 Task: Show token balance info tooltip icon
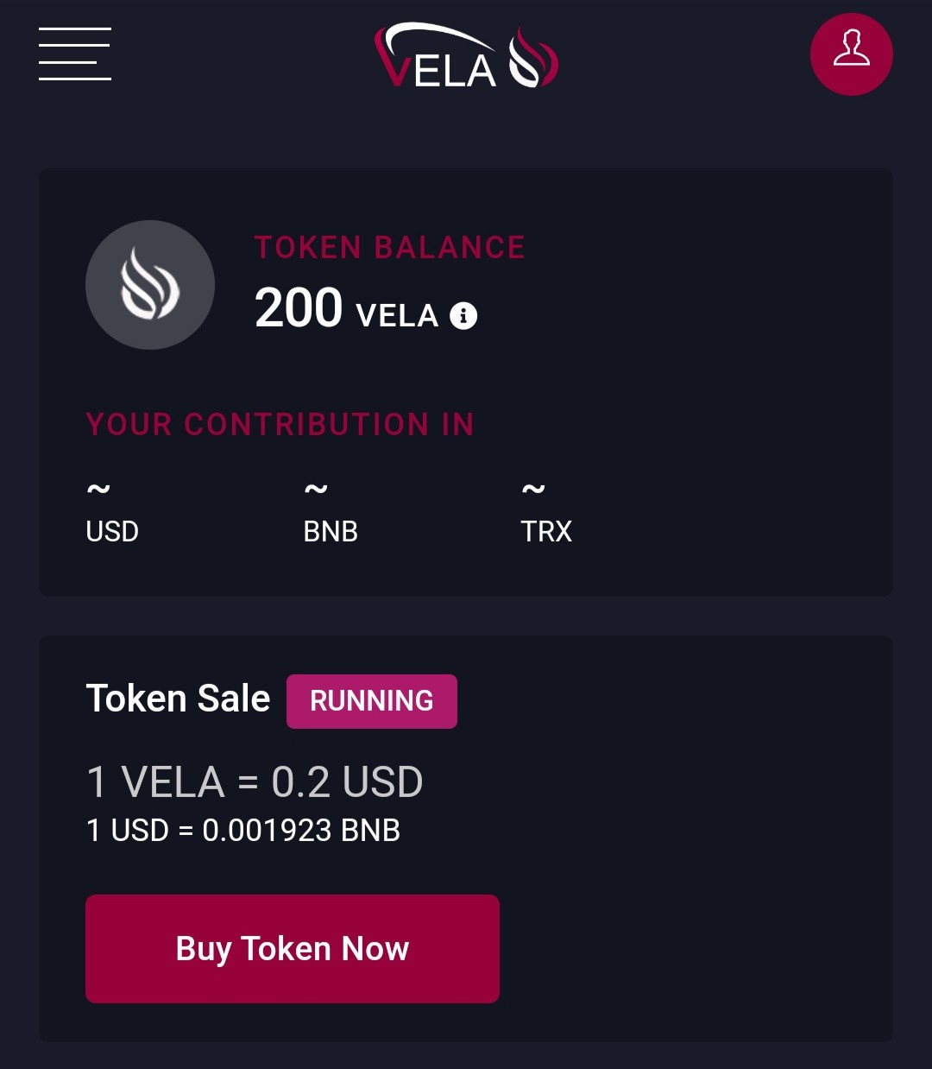pyautogui.click(x=463, y=316)
